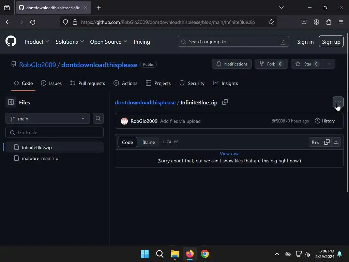Fork the repository

tap(271, 64)
